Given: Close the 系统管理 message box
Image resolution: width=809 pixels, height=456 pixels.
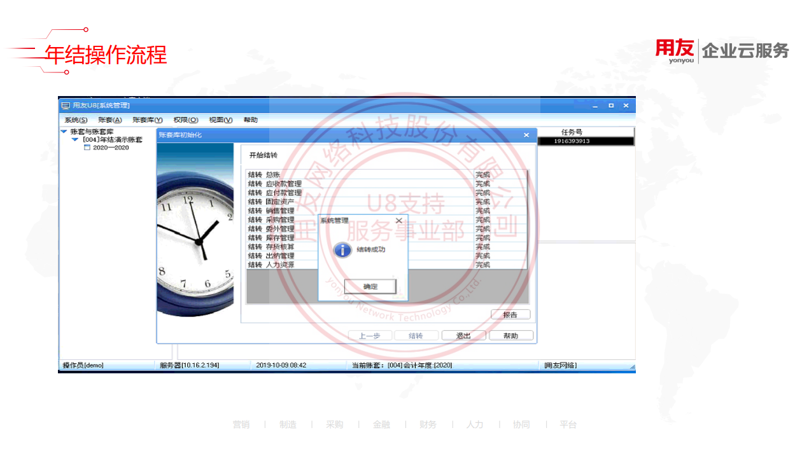Looking at the screenshot, I should (399, 221).
